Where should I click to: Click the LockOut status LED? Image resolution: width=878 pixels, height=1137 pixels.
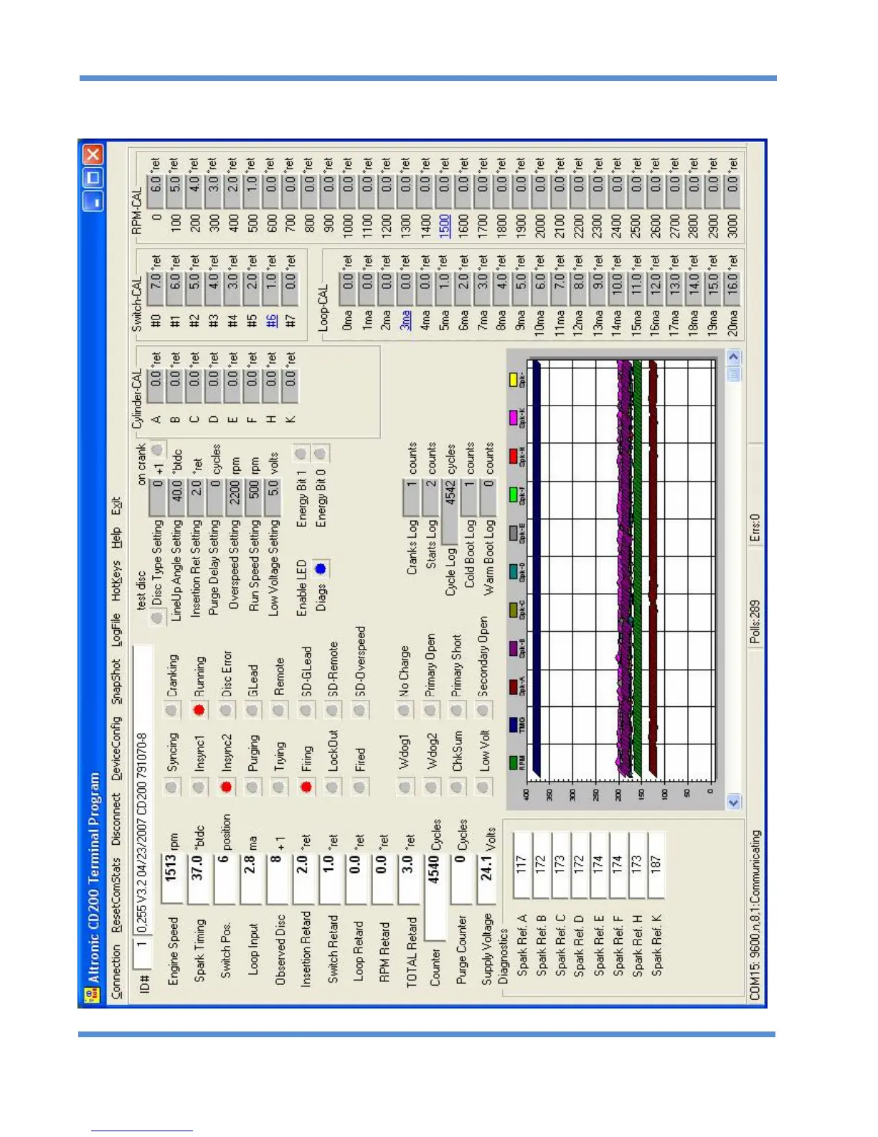coord(332,787)
